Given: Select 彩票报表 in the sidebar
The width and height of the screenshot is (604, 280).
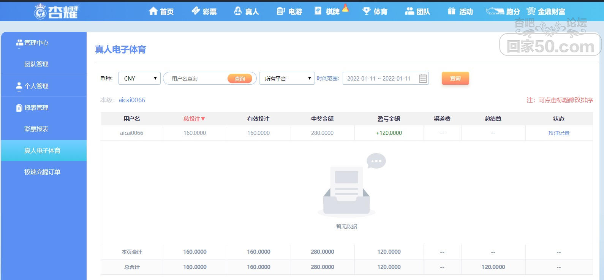Looking at the screenshot, I should pos(36,129).
